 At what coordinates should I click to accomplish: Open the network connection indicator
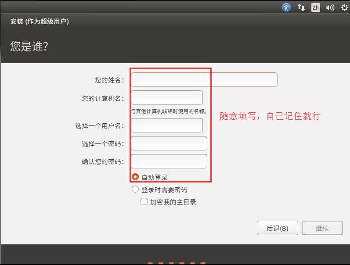tap(301, 7)
